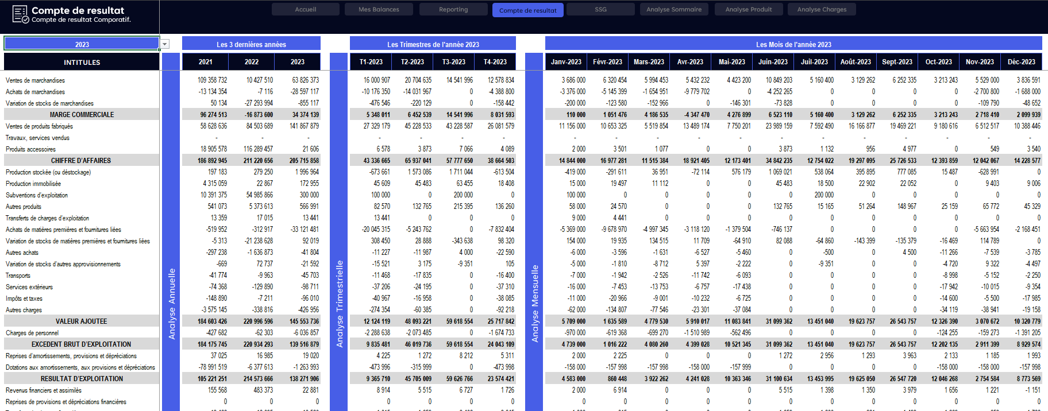
Task: Click the Analyse Trimestrielle vertical bar
Action: tap(339, 231)
